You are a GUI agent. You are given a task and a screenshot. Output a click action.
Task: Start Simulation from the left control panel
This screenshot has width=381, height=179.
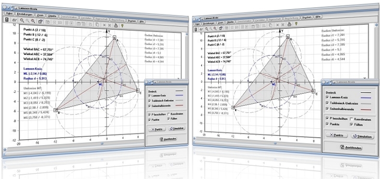point(177,128)
